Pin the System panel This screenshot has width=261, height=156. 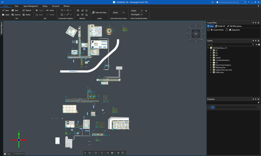click(x=256, y=41)
